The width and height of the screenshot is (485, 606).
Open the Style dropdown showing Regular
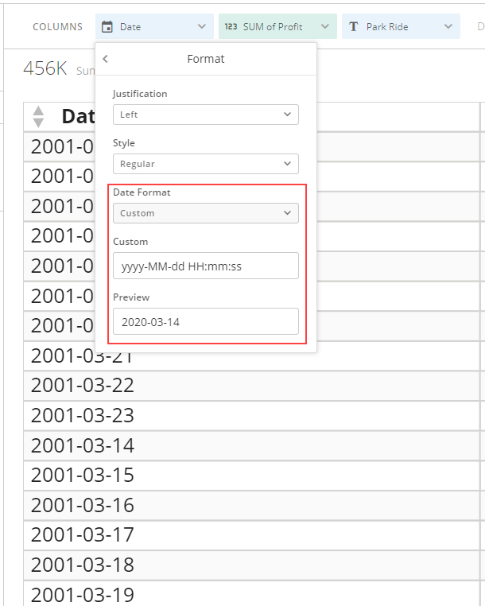click(205, 164)
